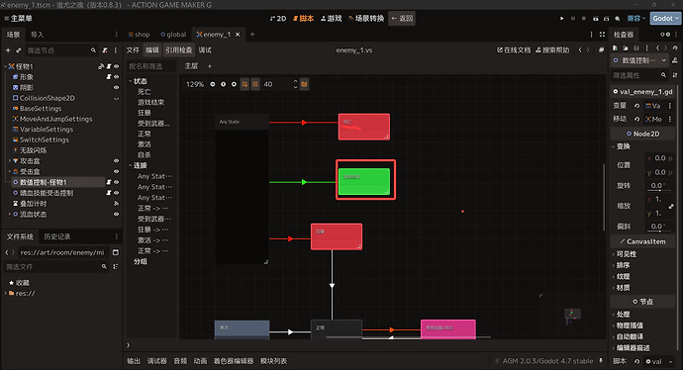Screen dimensions: 683x370
Task: Add a new node with the plus icon
Action: (8, 50)
